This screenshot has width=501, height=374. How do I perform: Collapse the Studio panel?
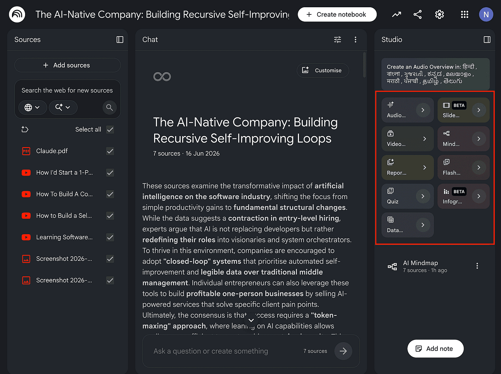pos(487,40)
